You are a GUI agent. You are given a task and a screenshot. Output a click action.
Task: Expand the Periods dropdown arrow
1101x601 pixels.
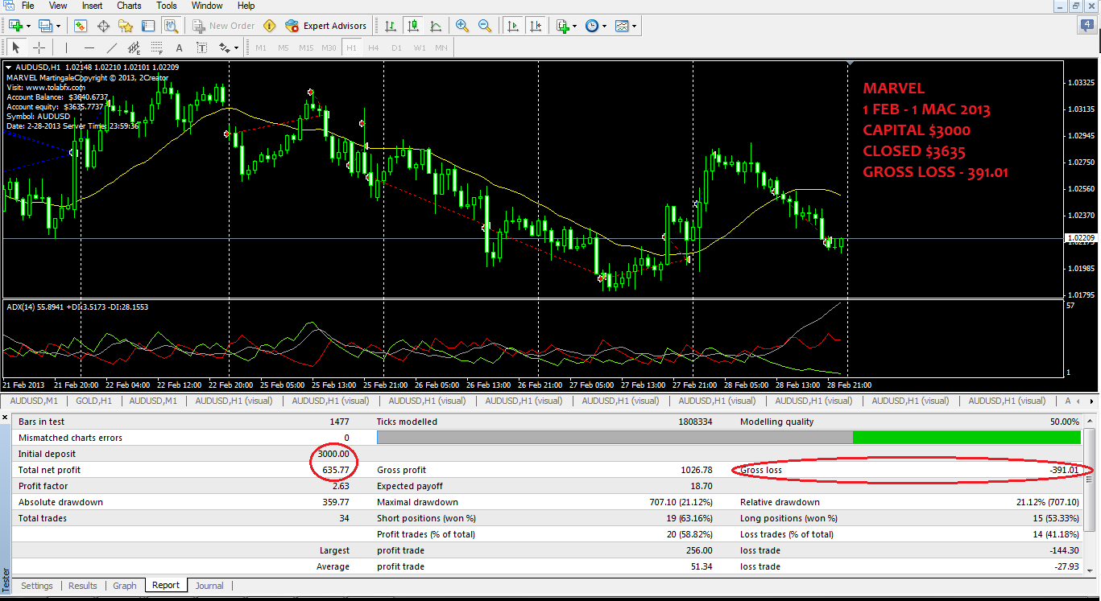[x=605, y=26]
